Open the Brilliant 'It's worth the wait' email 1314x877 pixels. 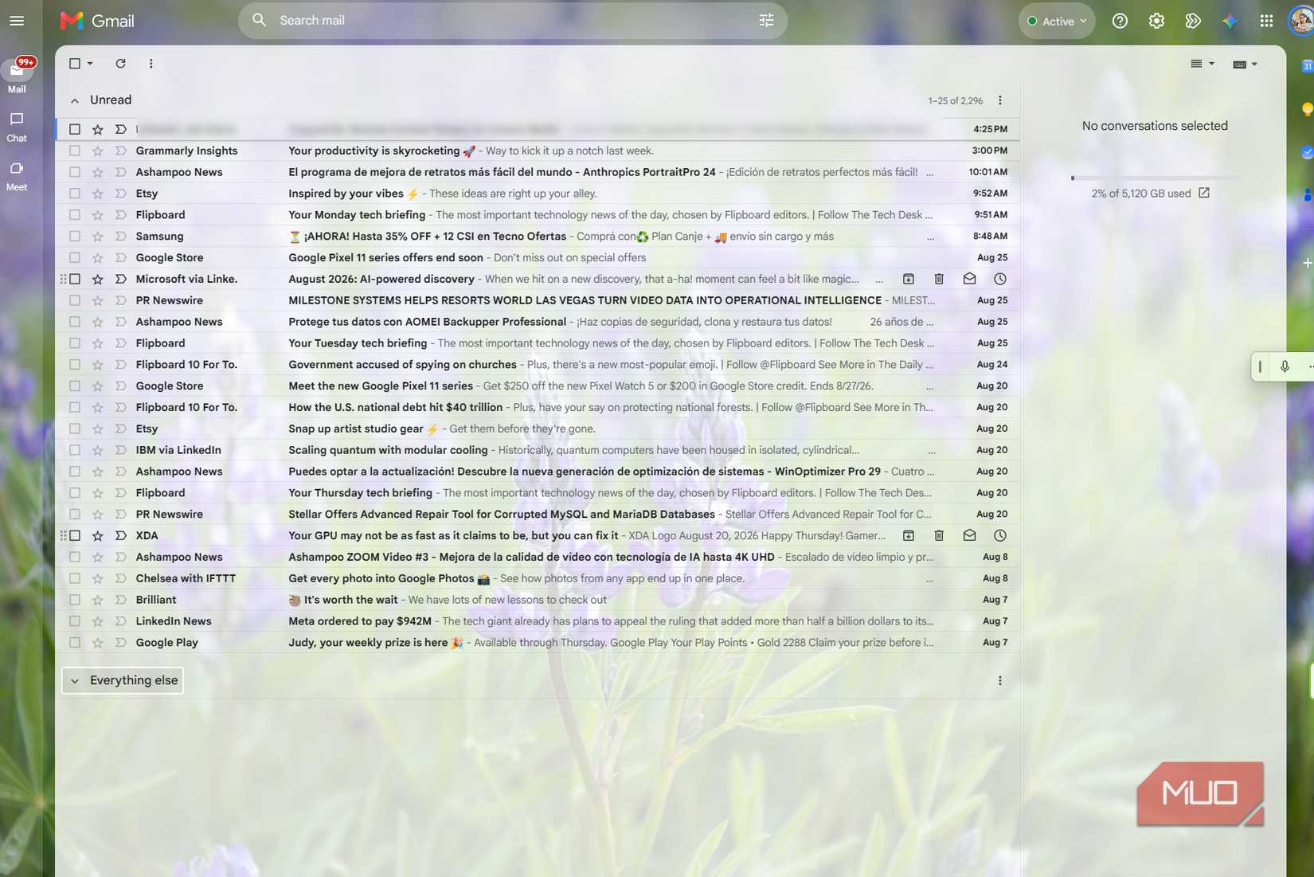[538, 600]
